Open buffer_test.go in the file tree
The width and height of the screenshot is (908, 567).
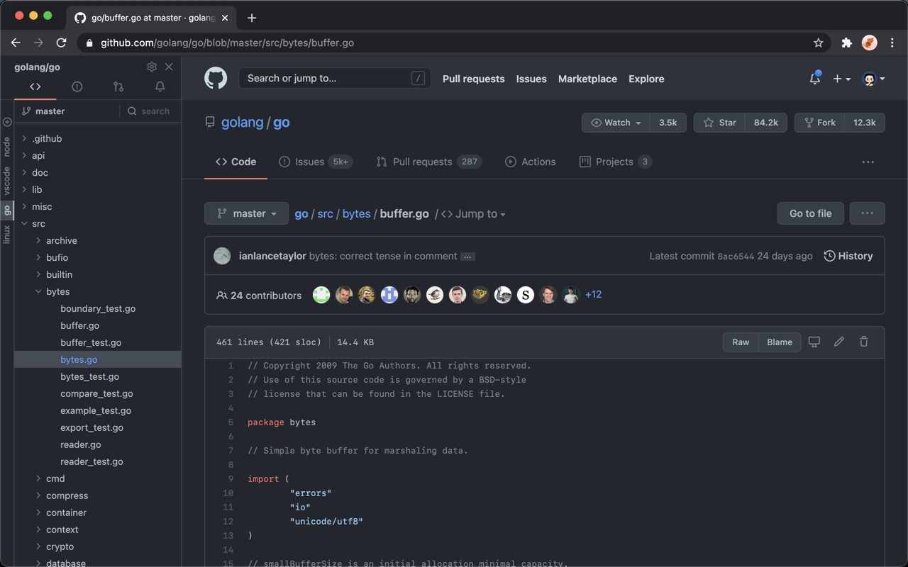tap(91, 342)
